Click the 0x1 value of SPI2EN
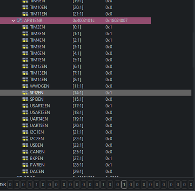This screenshot has width=195, height=191. click(x=109, y=93)
